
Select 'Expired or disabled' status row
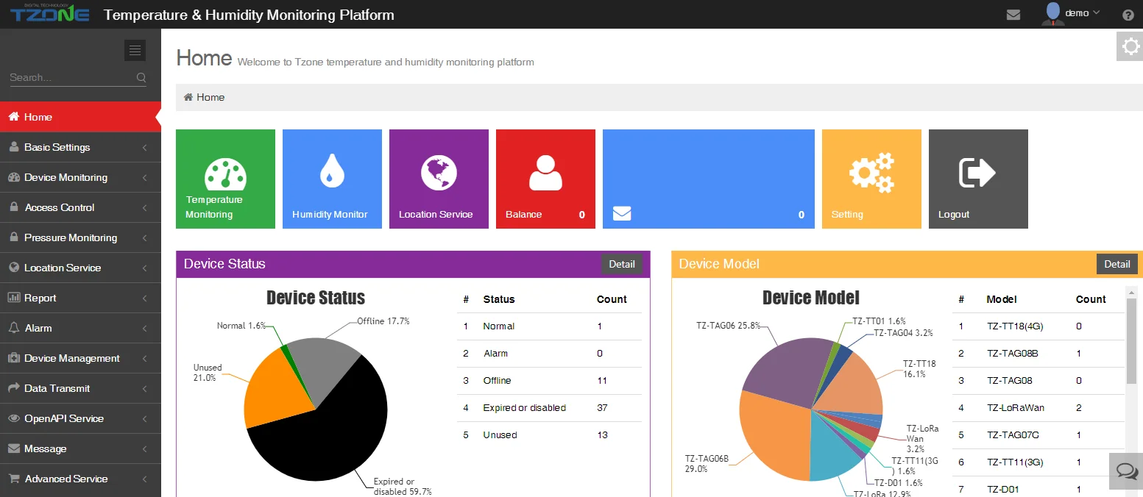(549, 408)
